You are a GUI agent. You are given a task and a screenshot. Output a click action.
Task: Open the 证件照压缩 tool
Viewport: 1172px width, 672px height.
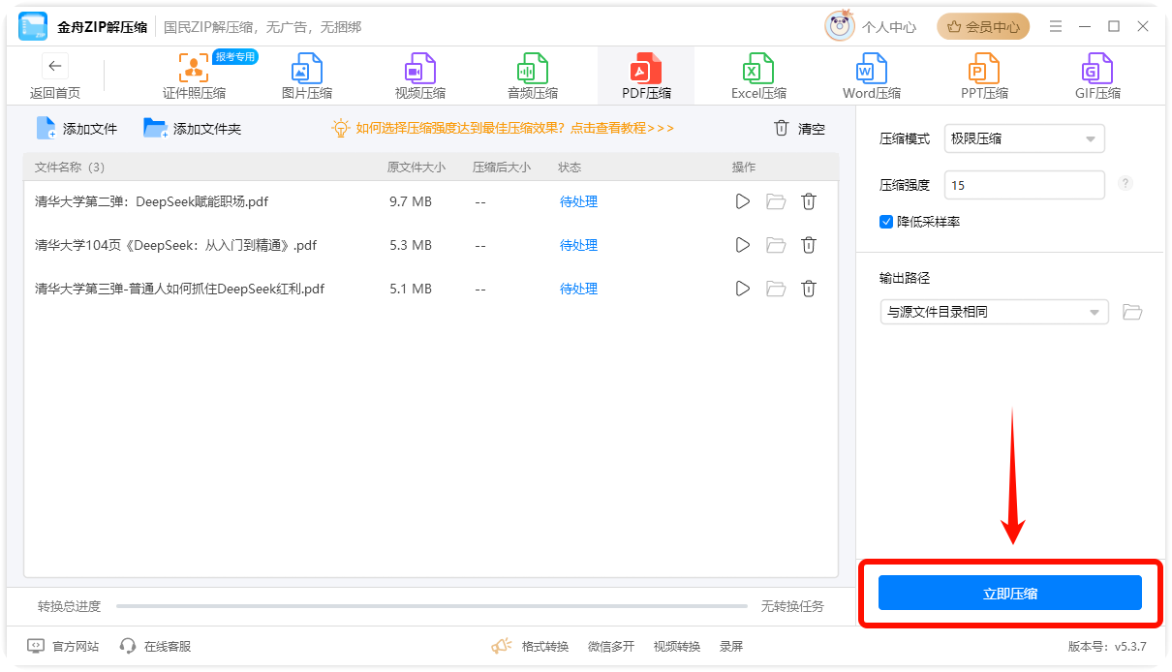[x=194, y=76]
